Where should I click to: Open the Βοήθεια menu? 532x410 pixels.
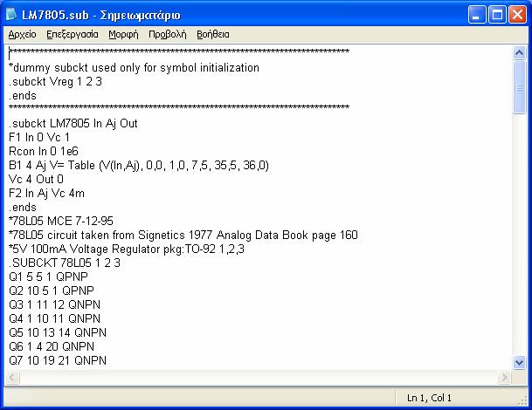coord(213,35)
